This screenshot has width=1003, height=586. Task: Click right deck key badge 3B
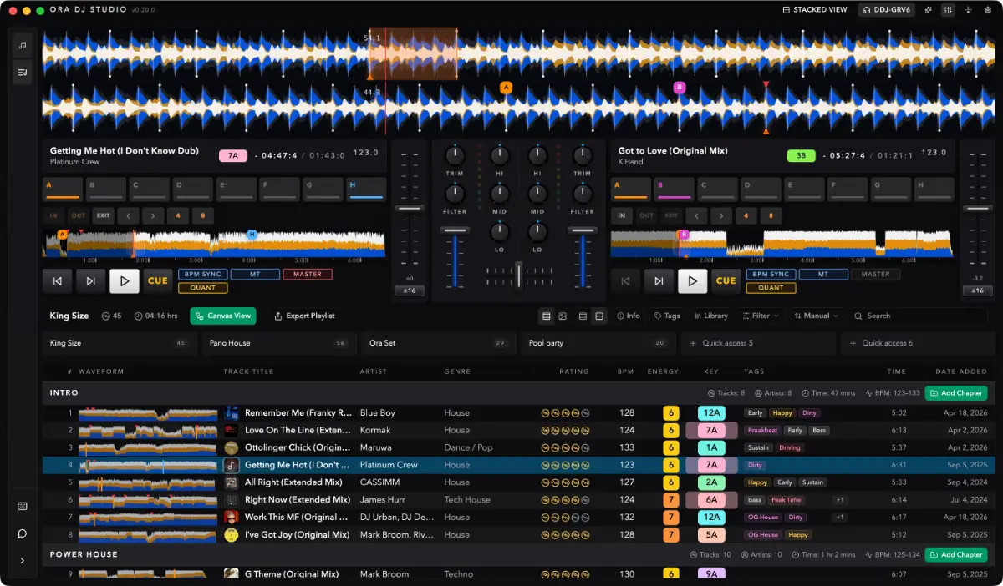801,155
